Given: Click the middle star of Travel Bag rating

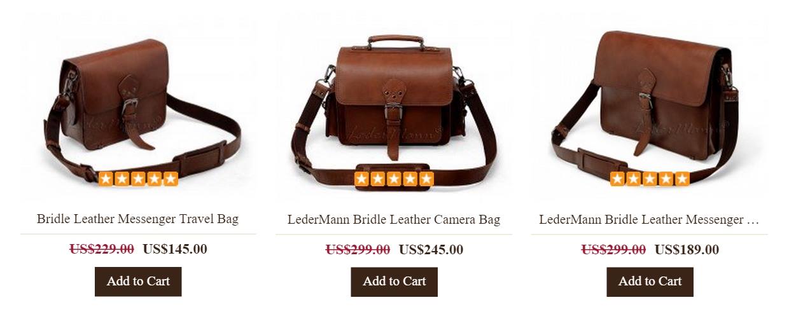Looking at the screenshot, I should [x=138, y=179].
